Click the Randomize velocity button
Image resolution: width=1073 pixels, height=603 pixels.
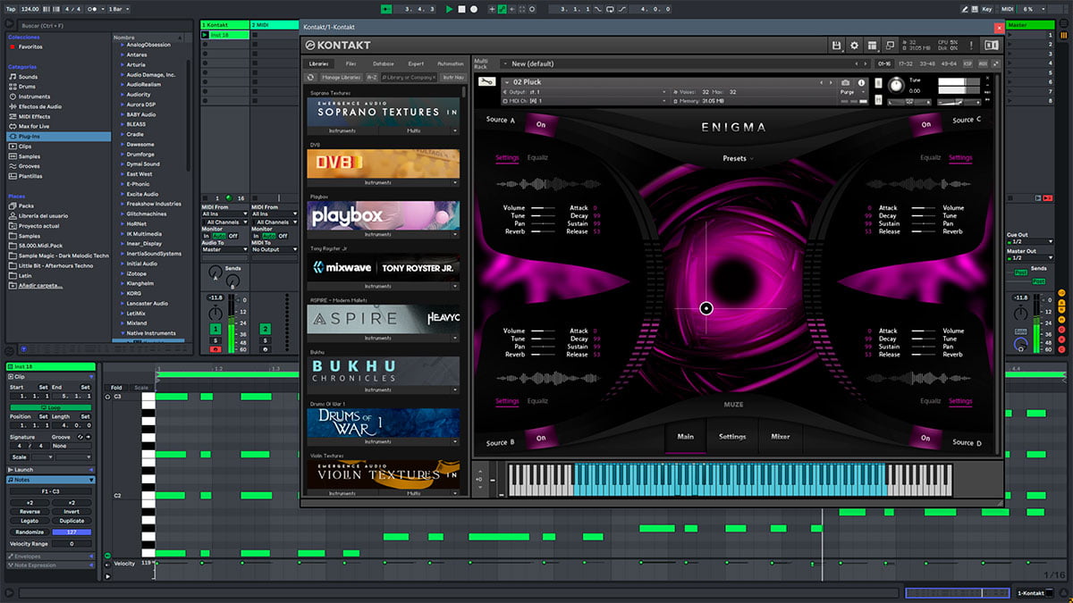(x=30, y=532)
